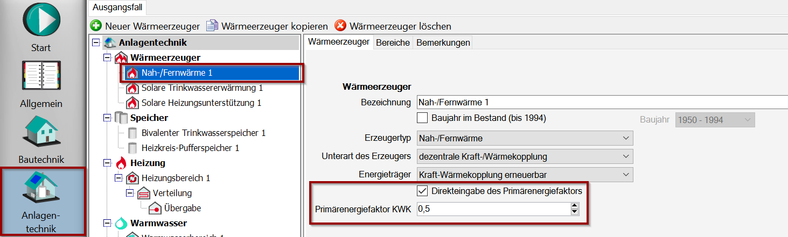
Task: Click the Heizungsbereich 1 house icon
Action: click(132, 178)
